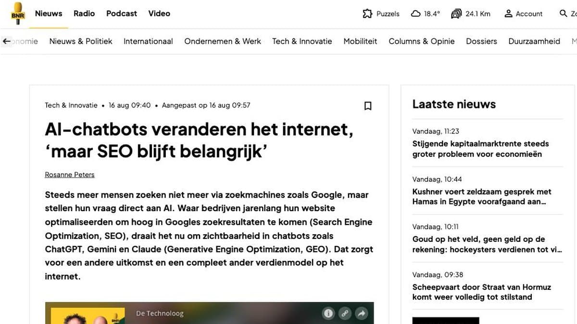This screenshot has width=577, height=324.
Task: Click the 16 aug 09:40 publish date
Action: [129, 105]
